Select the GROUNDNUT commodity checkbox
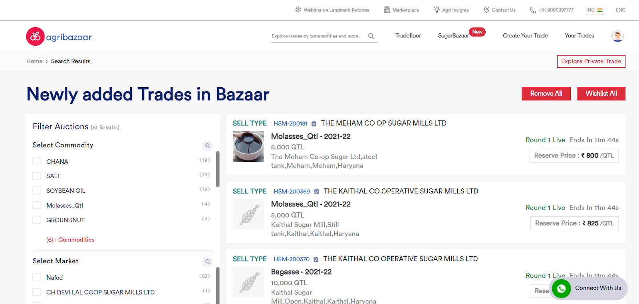639x304 pixels. pyautogui.click(x=37, y=220)
